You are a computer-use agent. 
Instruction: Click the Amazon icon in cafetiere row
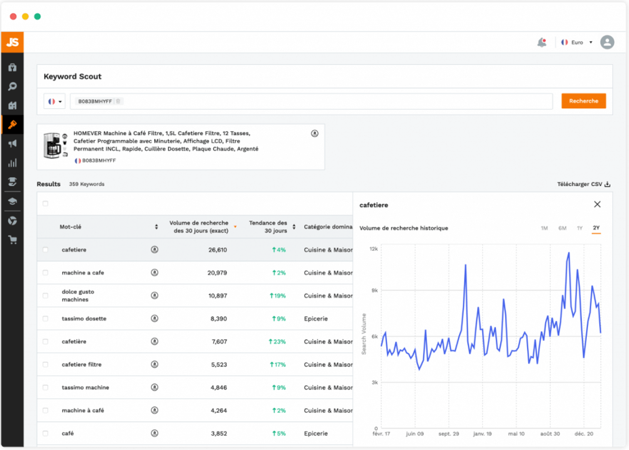(154, 249)
